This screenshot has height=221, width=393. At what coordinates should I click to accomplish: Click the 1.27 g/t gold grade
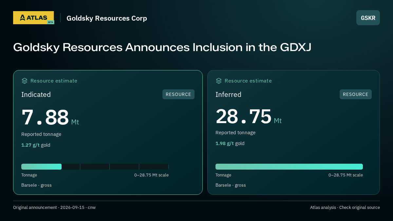pos(36,145)
